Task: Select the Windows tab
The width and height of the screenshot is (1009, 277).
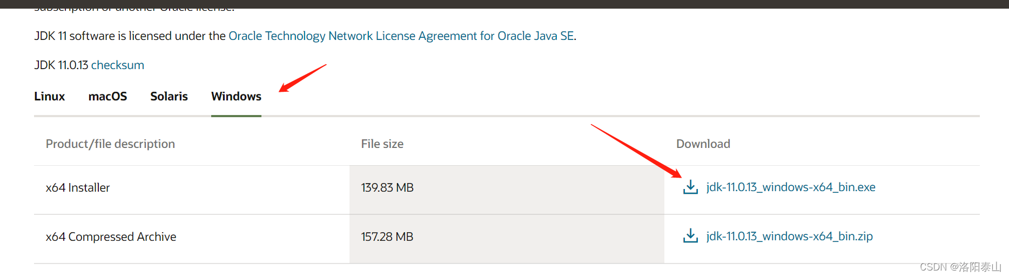Action: pyautogui.click(x=236, y=97)
